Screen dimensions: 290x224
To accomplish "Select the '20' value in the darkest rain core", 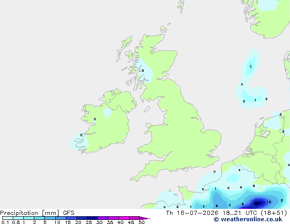I will 256,203.
